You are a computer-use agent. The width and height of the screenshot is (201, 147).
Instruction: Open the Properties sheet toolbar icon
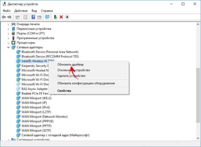(x=25, y=17)
